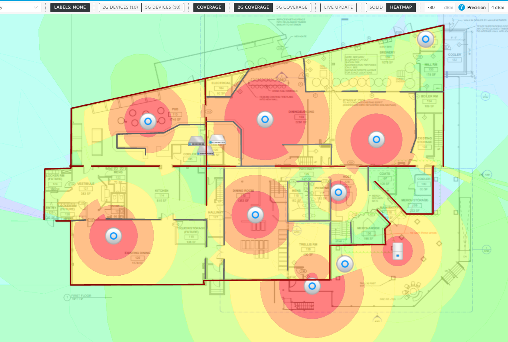Toggle the Coverage overlay button
508x342 pixels.
[x=209, y=7]
